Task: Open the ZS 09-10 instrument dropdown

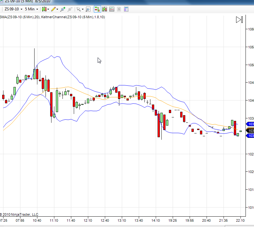Action: click(x=14, y=9)
